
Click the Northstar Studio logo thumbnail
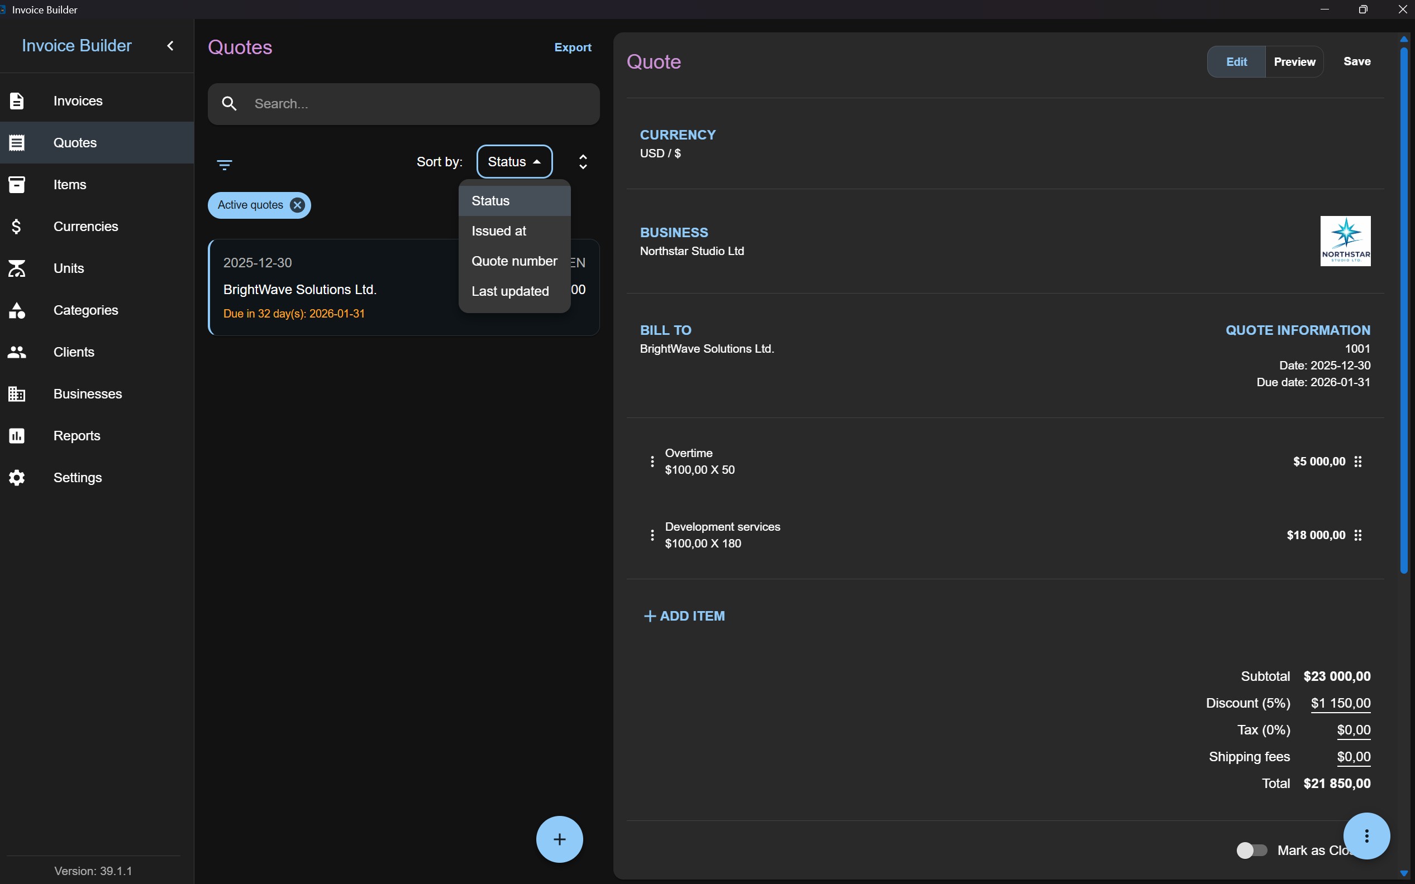tap(1345, 242)
